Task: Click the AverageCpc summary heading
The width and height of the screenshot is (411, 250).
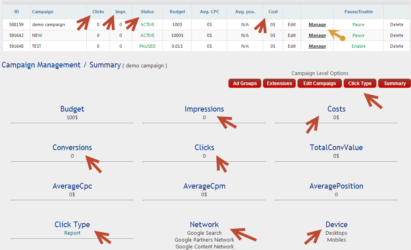Action: click(72, 186)
